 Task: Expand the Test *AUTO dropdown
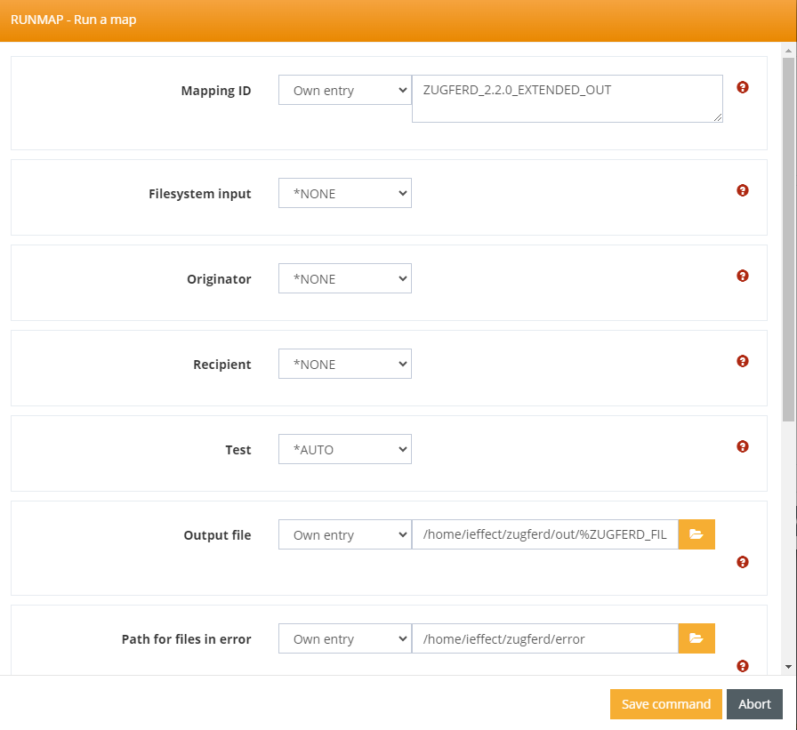point(344,449)
